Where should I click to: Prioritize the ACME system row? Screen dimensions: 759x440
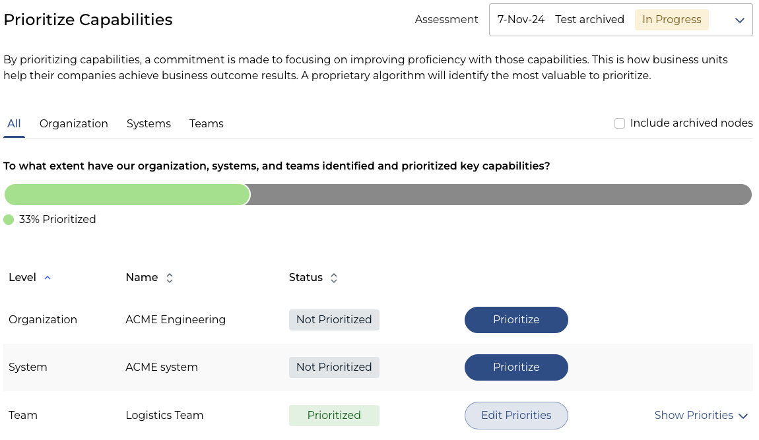coord(516,367)
